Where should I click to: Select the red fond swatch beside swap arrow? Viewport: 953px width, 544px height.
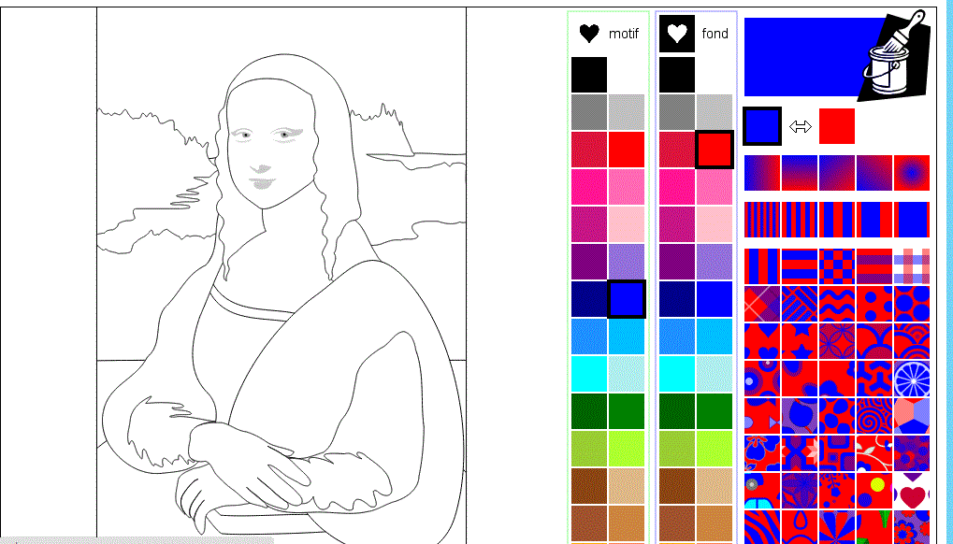(x=837, y=126)
